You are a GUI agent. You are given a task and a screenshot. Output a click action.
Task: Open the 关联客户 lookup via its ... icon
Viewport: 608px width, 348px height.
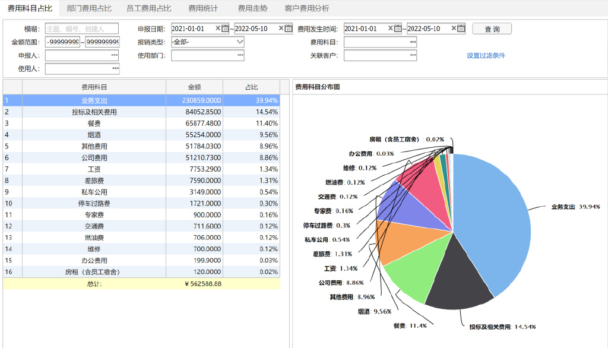pos(412,55)
